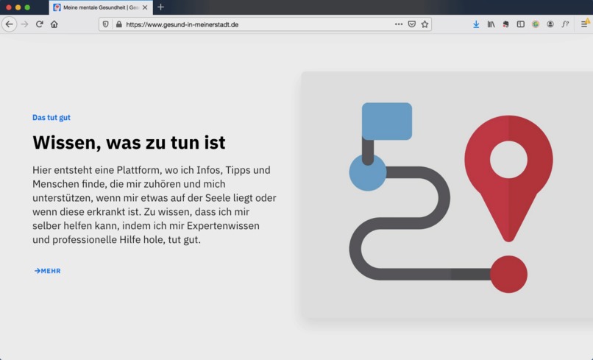Viewport: 593px width, 360px height.
Task: Bookmark this page with star
Action: (425, 24)
